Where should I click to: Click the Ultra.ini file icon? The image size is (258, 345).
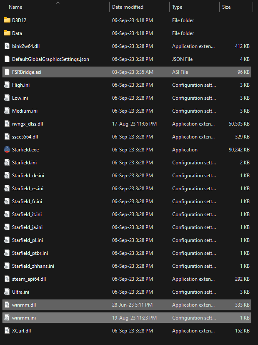7,292
